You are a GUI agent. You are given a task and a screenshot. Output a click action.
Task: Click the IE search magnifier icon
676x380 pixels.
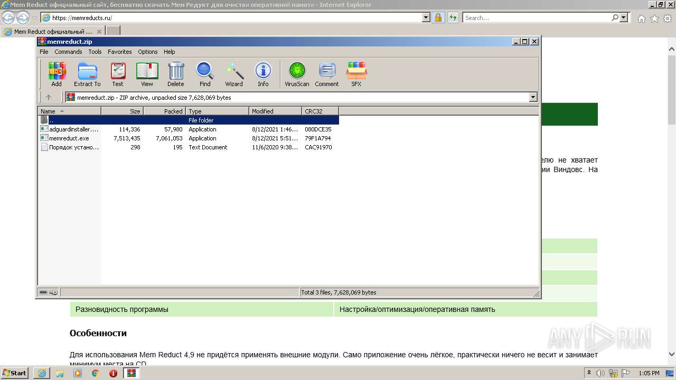615,18
